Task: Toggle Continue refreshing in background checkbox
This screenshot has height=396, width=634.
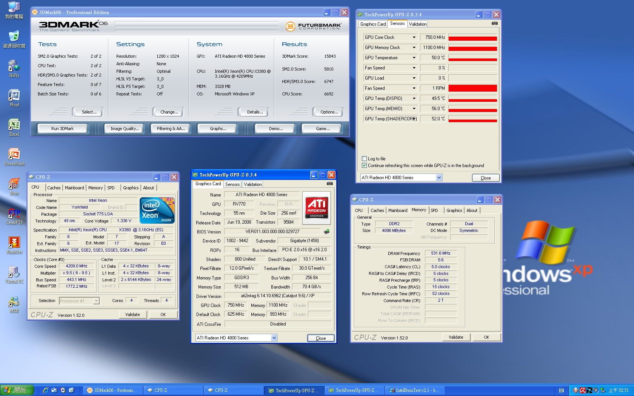Action: pyautogui.click(x=364, y=165)
